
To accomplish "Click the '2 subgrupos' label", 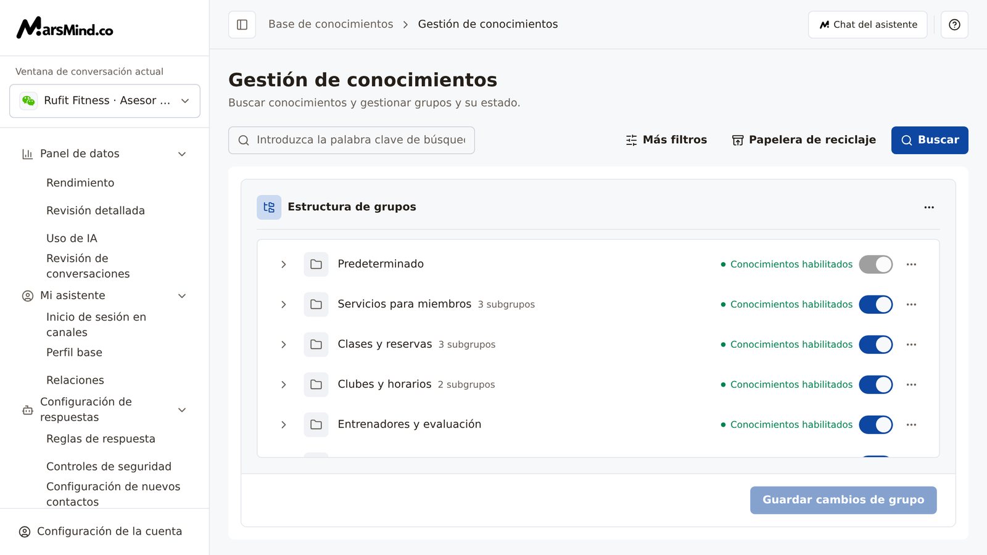I will pos(466,385).
